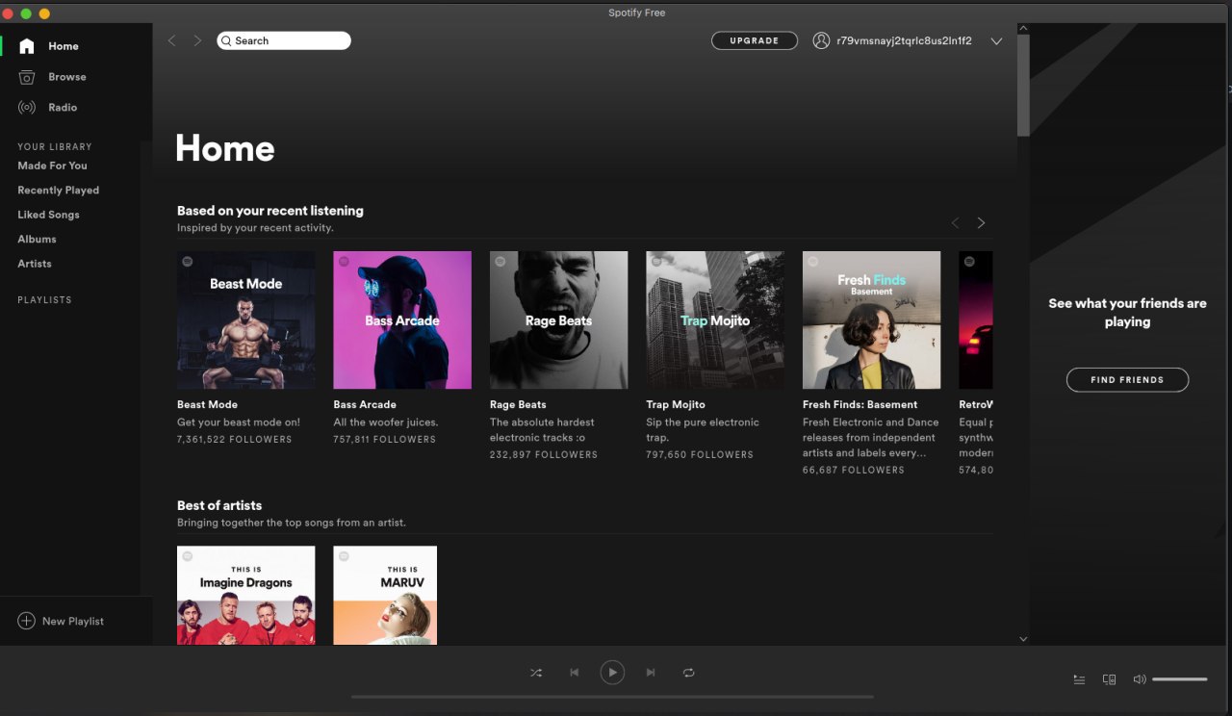The width and height of the screenshot is (1232, 716).
Task: Click the volume slider
Action: (1180, 679)
